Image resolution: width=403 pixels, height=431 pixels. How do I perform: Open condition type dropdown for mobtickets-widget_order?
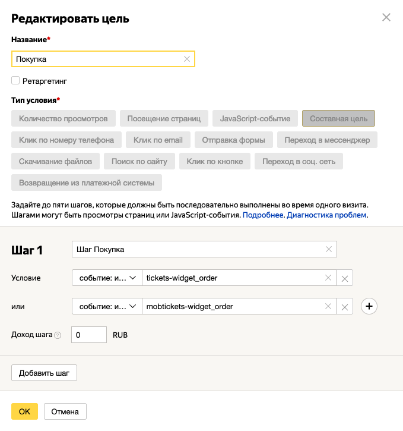point(107,306)
